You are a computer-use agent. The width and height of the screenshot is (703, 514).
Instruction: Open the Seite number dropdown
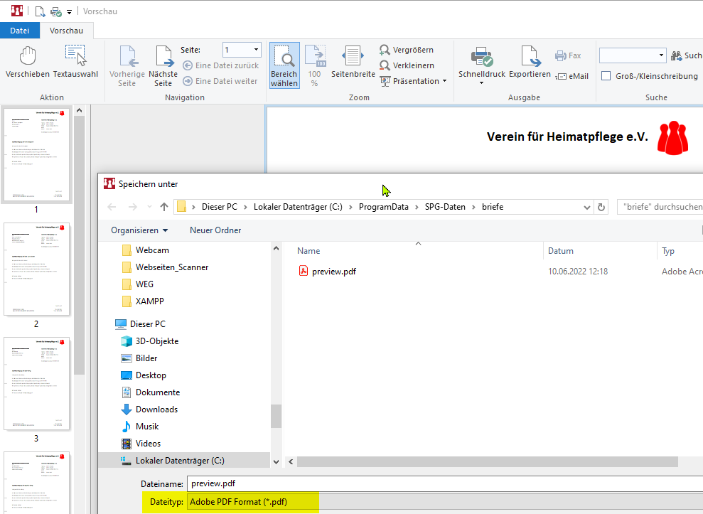(256, 50)
